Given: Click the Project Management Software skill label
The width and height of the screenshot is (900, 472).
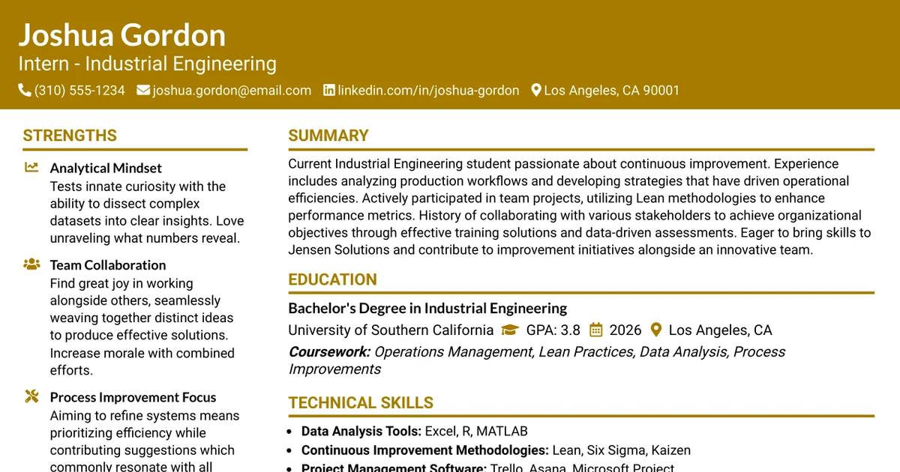Looking at the screenshot, I should point(394,468).
